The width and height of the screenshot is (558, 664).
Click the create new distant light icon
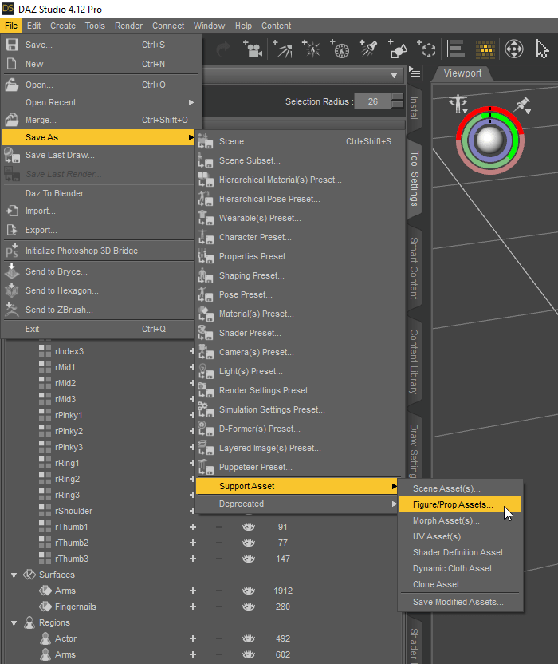283,49
